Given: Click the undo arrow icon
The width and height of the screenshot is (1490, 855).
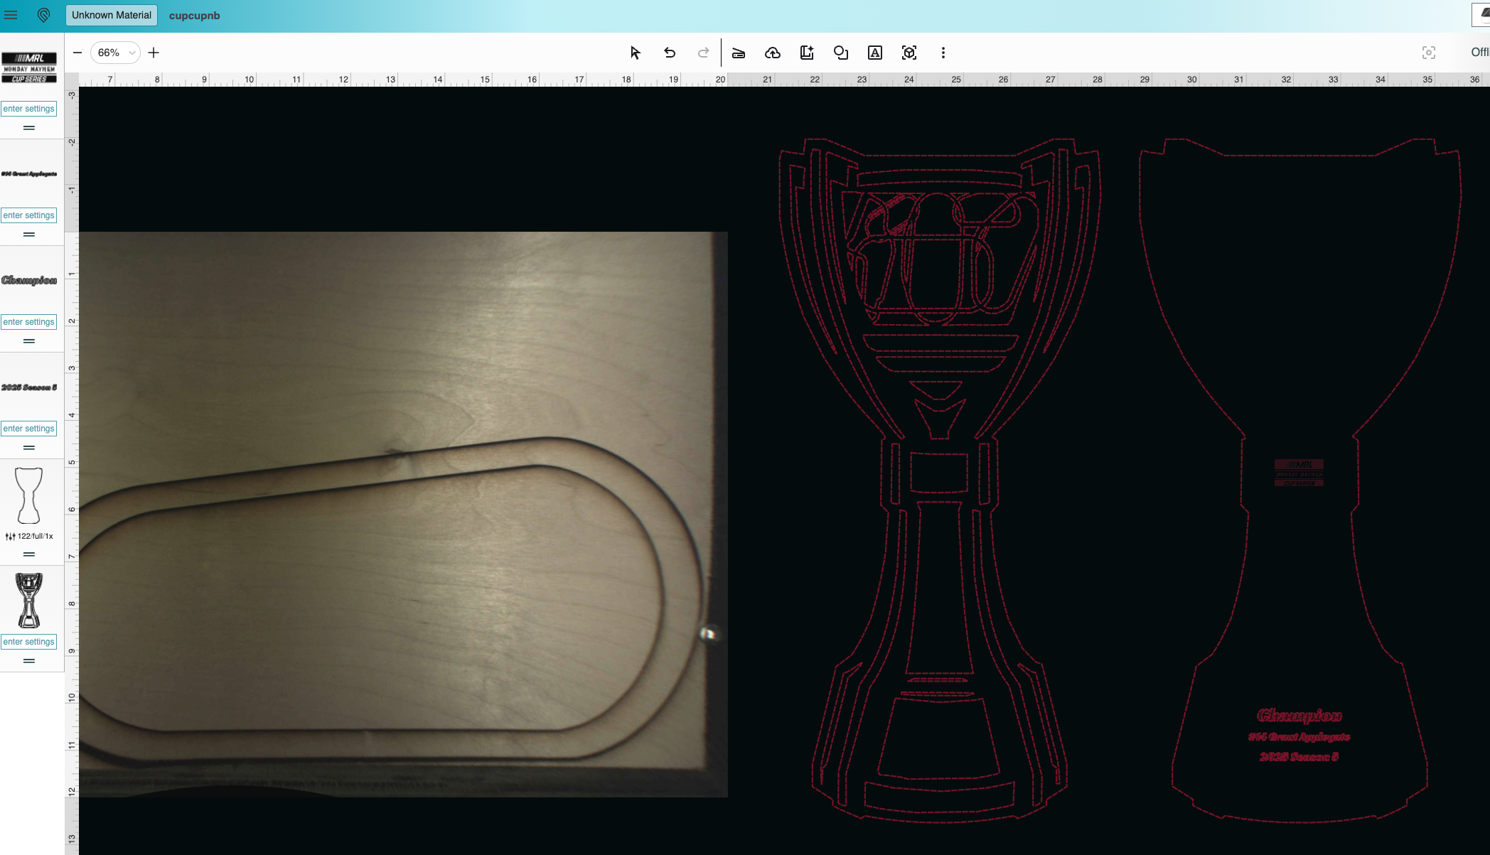Looking at the screenshot, I should (669, 53).
